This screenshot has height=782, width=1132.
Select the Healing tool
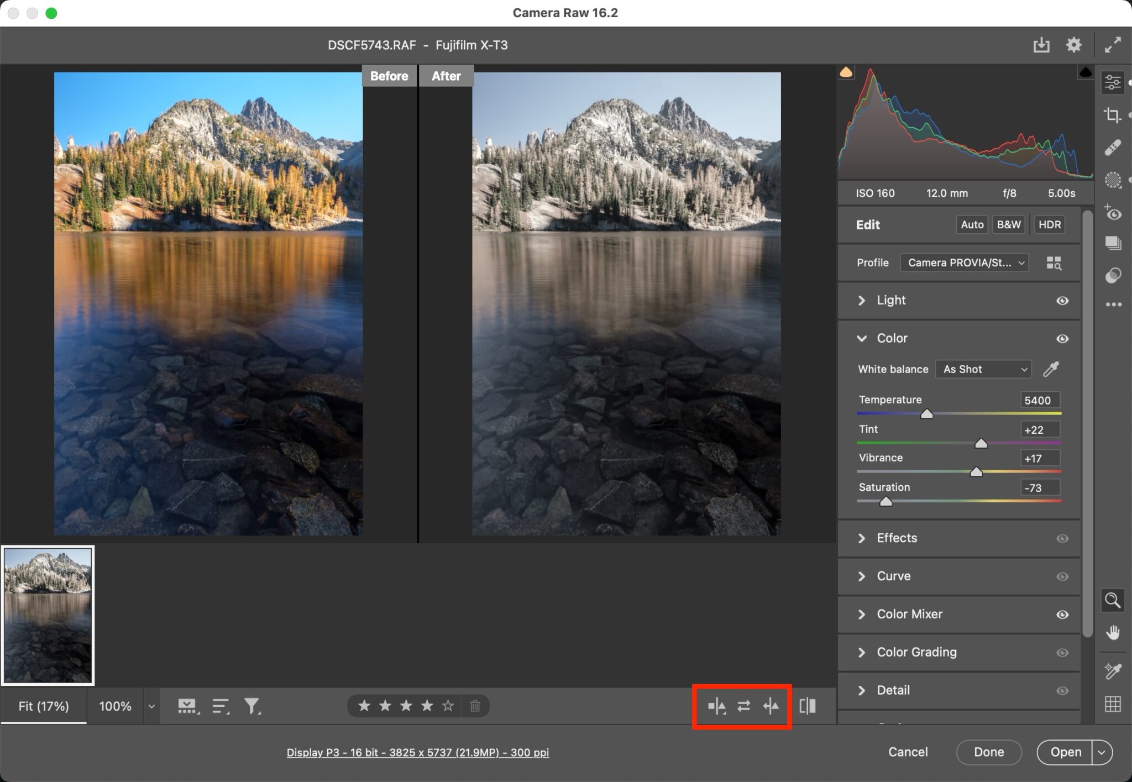pyautogui.click(x=1113, y=148)
